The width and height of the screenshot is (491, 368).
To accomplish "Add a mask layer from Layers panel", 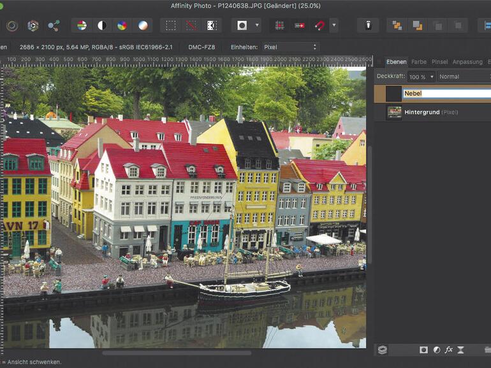I will click(x=423, y=350).
